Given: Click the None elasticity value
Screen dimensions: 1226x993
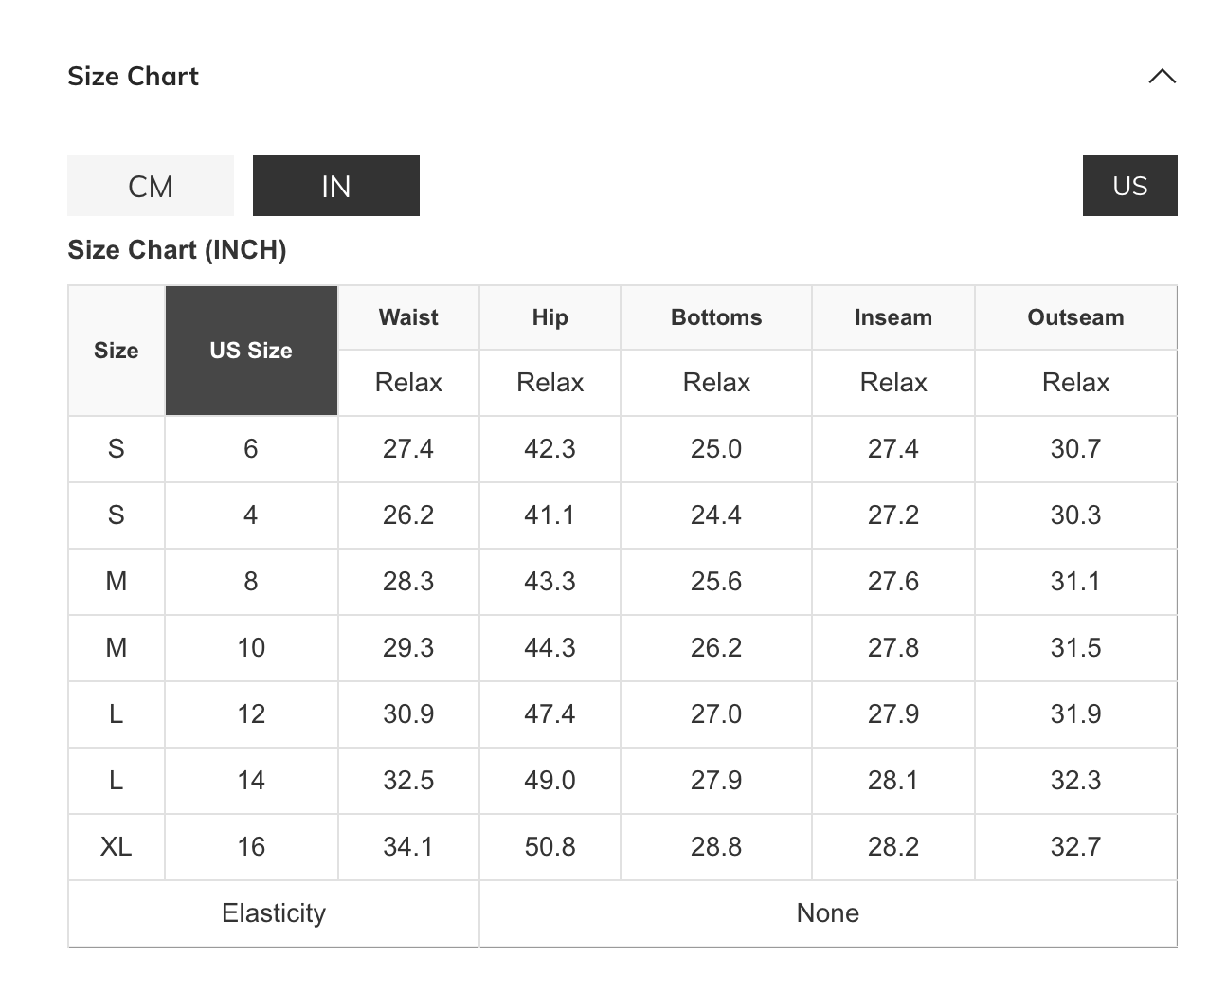Looking at the screenshot, I should point(827,912).
